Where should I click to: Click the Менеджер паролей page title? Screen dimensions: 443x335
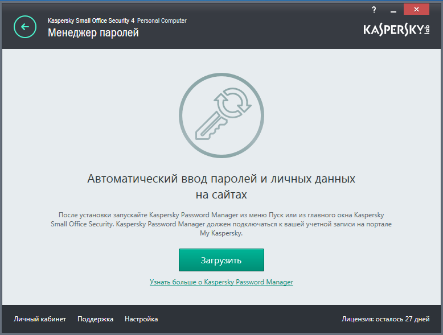click(x=93, y=33)
